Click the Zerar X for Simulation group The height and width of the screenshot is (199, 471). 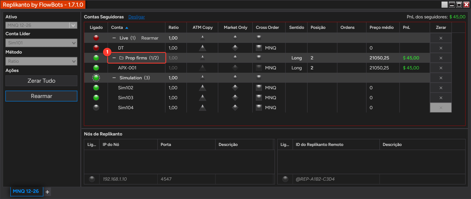441,78
